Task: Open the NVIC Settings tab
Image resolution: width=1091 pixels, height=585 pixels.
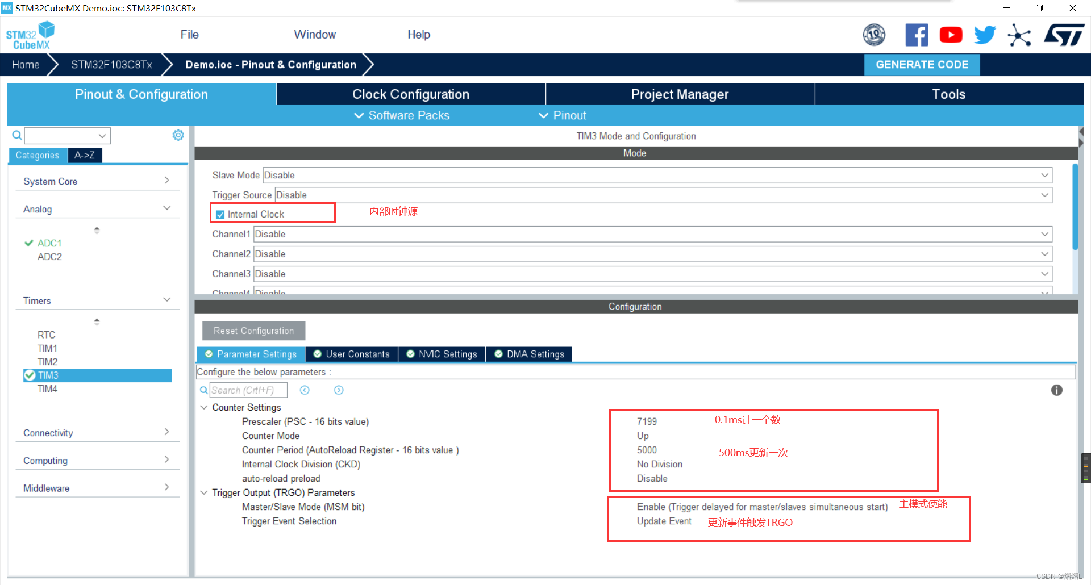Action: [442, 354]
